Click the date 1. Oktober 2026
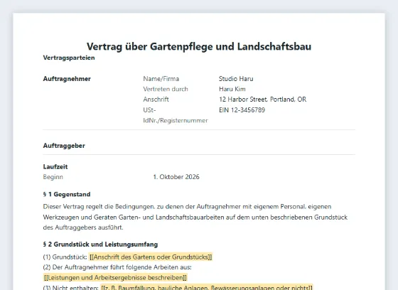 176,177
